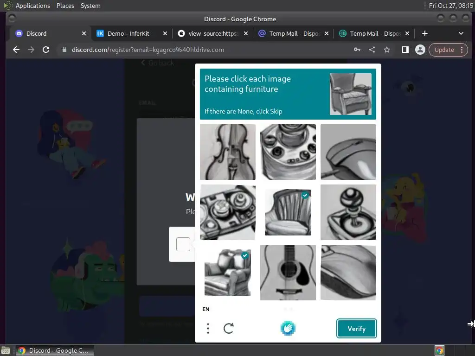Close the first Temp Mail tab
Viewport: 475px width, 356px height.
pos(327,33)
